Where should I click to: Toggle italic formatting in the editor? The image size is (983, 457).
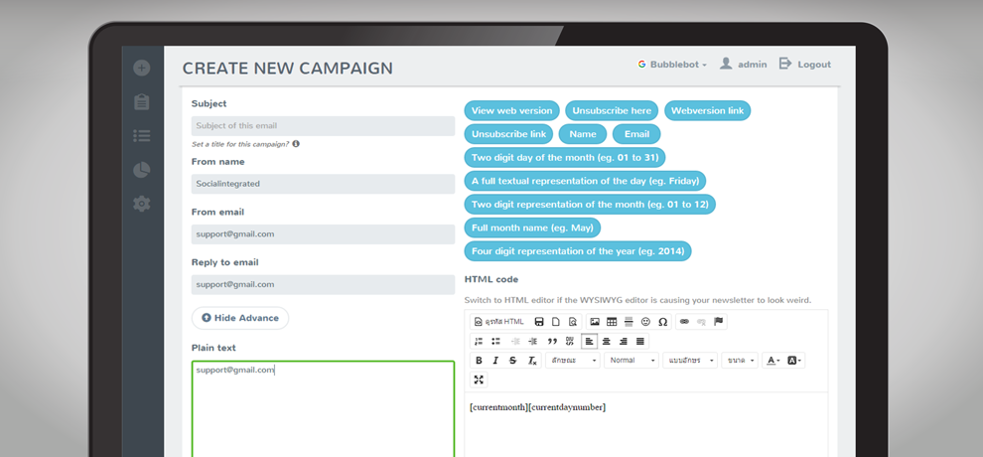coord(495,361)
